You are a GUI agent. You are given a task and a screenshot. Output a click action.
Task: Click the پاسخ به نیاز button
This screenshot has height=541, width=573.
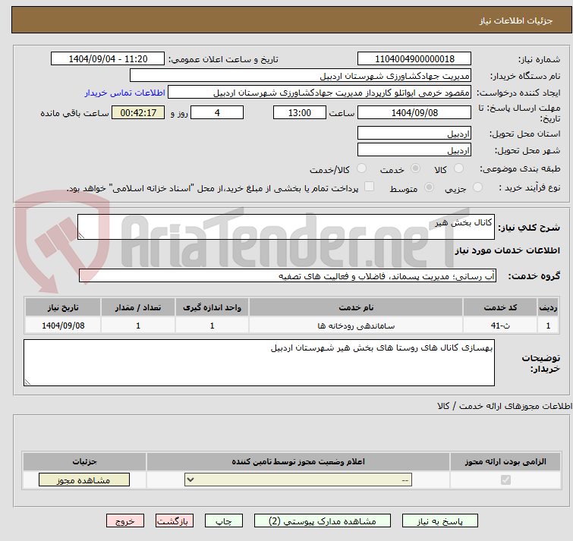[440, 521]
